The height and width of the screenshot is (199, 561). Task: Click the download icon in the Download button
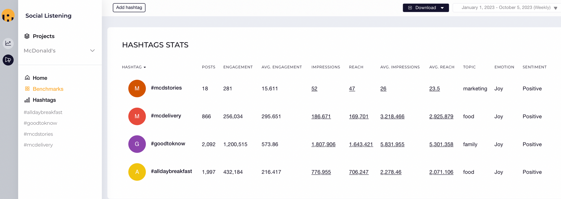410,8
